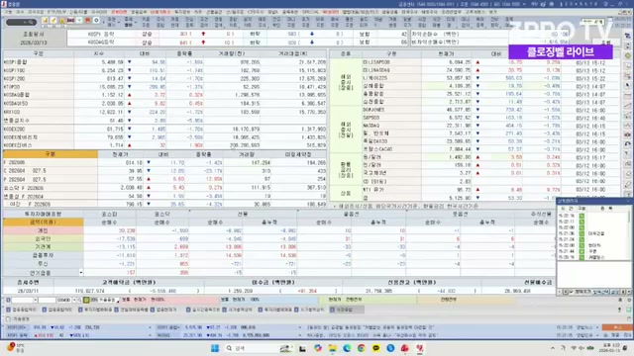Open the blue round app icon in taskbar
The image size is (634, 356).
click(390, 348)
